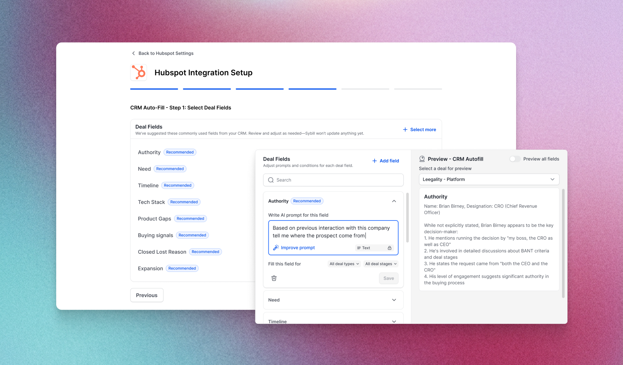
Task: Collapse the Authority field section
Action: click(x=394, y=201)
